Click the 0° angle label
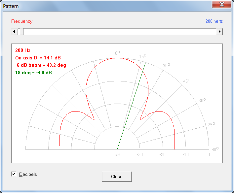 pos(117,53)
